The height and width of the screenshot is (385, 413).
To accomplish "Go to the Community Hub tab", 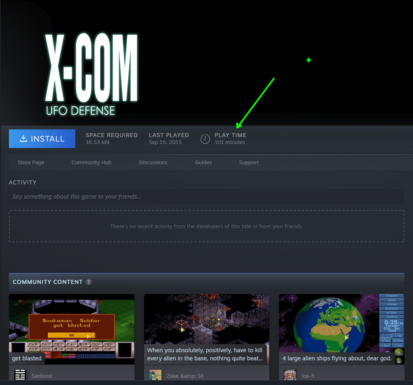I will point(92,162).
